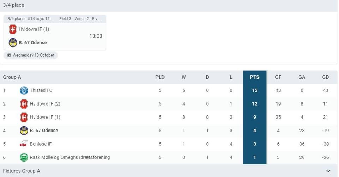Expand Fixtures Group A chevron

pos(328,171)
